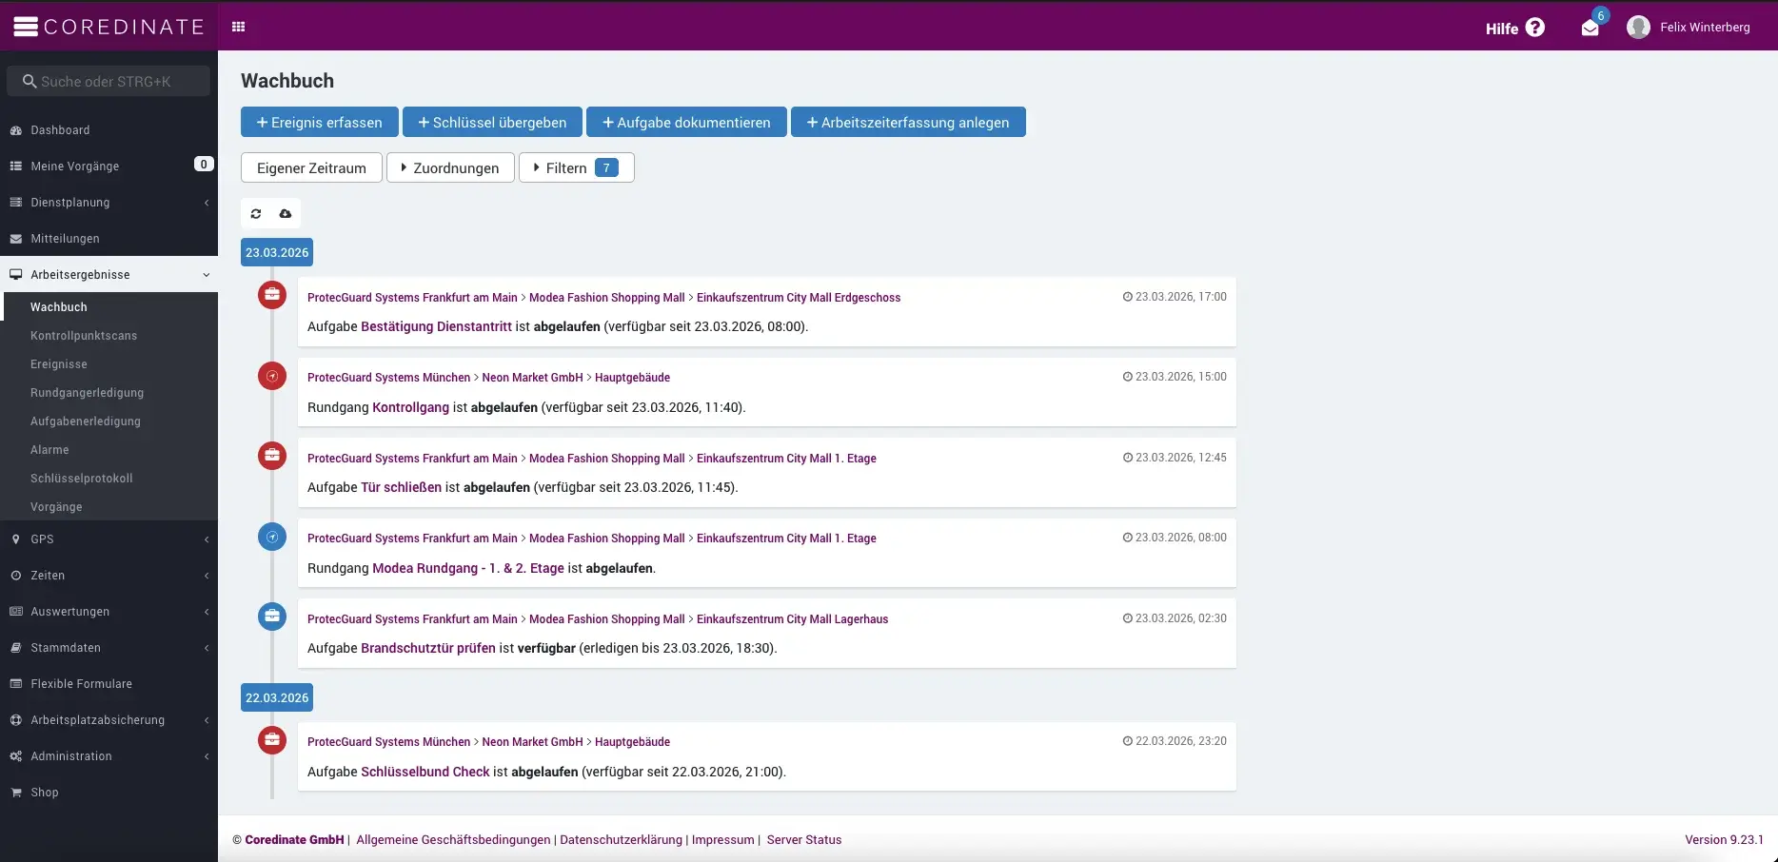This screenshot has height=862, width=1778.
Task: Click the cloud download export icon
Action: coord(285,213)
